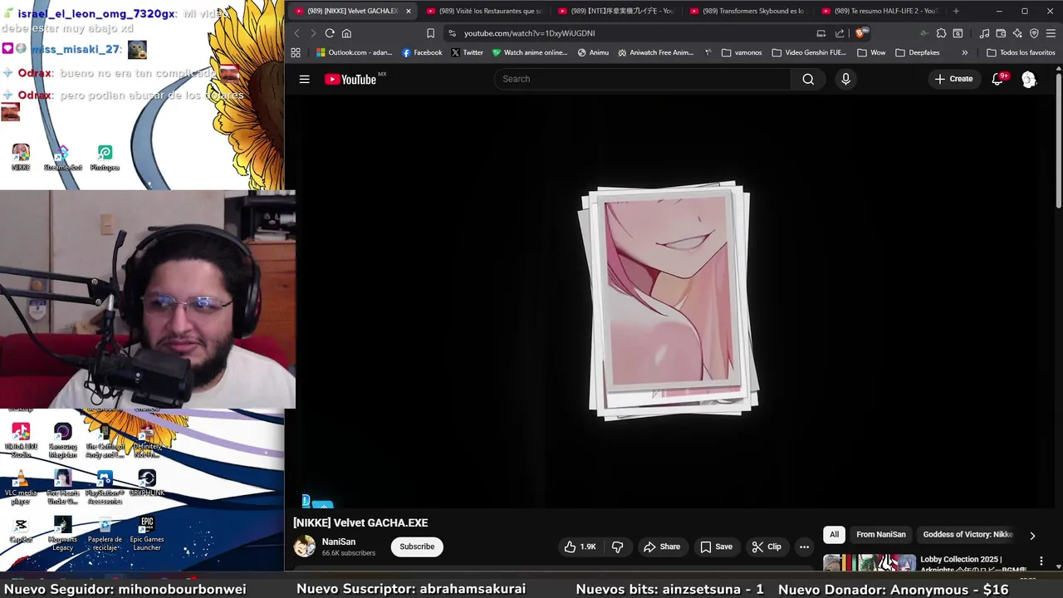Open the YouTube guide hamburger menu

(x=305, y=79)
